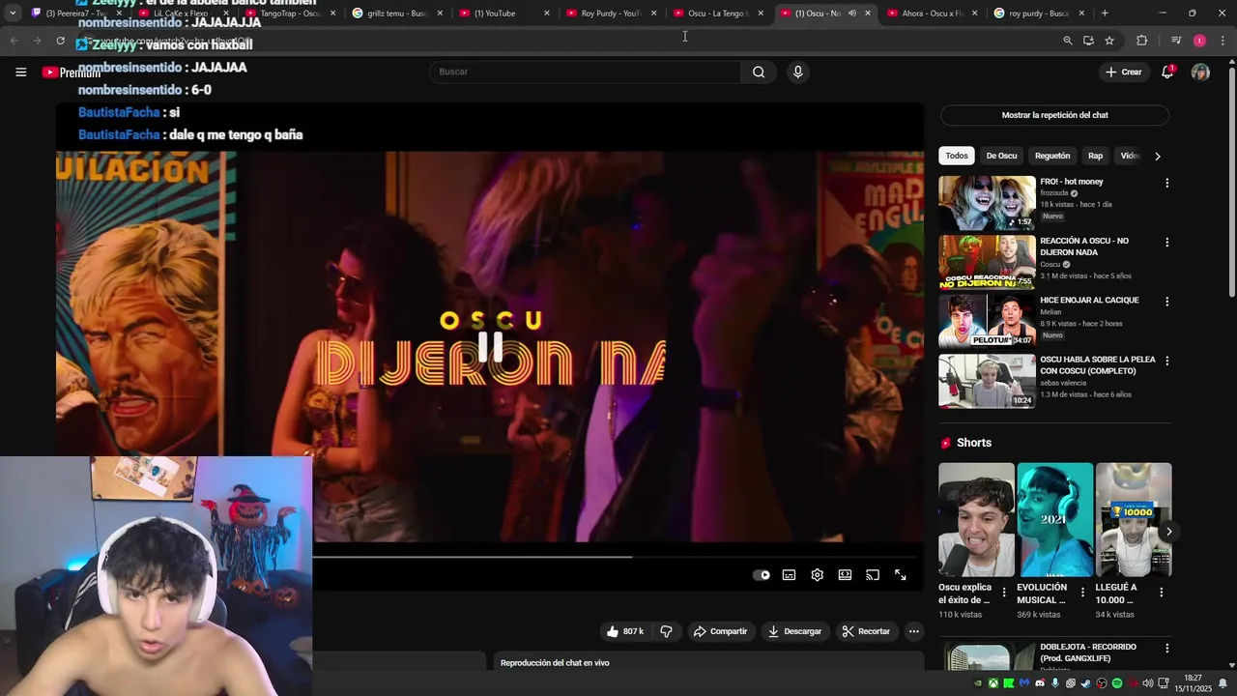The height and width of the screenshot is (696, 1237).
Task: Open the browser extensions puzzle icon
Action: (x=1142, y=41)
